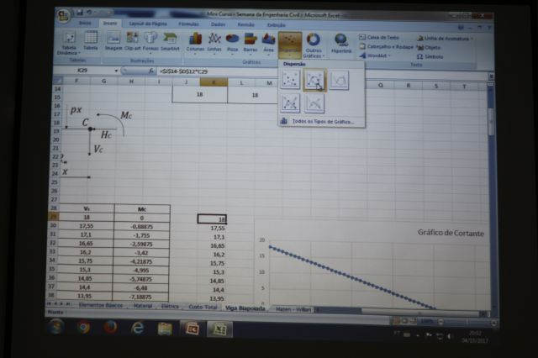538x358 pixels.
Task: Insert a Hiperlink from the ribbon
Action: [341, 44]
